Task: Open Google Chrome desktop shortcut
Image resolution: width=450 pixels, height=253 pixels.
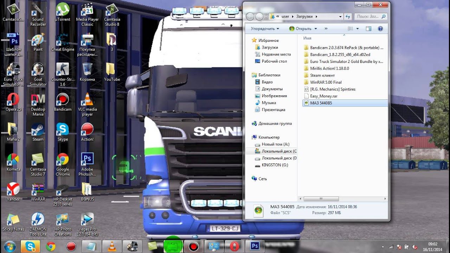Action: pyautogui.click(x=63, y=164)
